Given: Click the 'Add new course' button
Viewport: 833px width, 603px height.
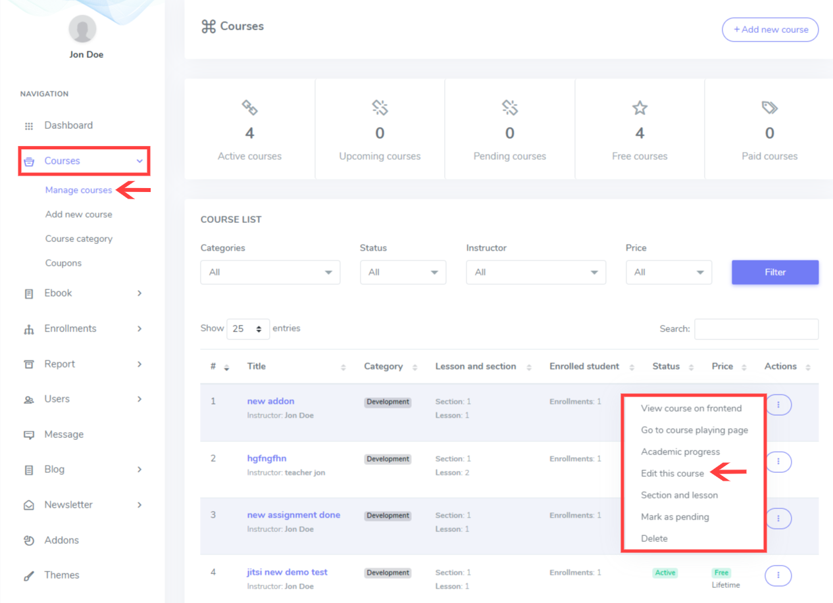Looking at the screenshot, I should (770, 30).
